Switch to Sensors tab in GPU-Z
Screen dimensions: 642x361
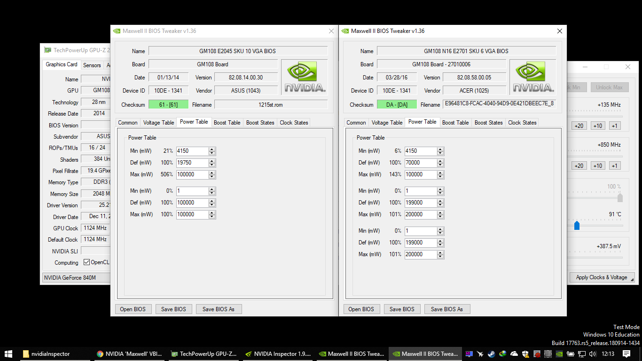coord(92,65)
